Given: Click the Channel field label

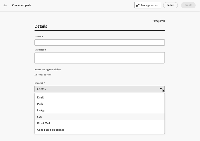Looking at the screenshot, I should (39, 83).
